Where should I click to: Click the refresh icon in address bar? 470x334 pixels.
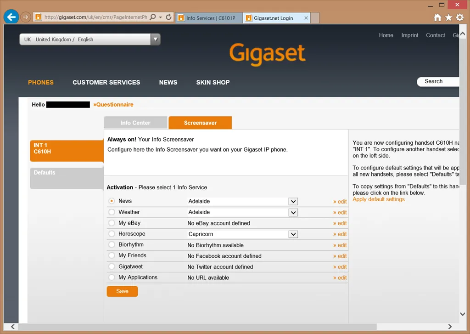tap(168, 17)
